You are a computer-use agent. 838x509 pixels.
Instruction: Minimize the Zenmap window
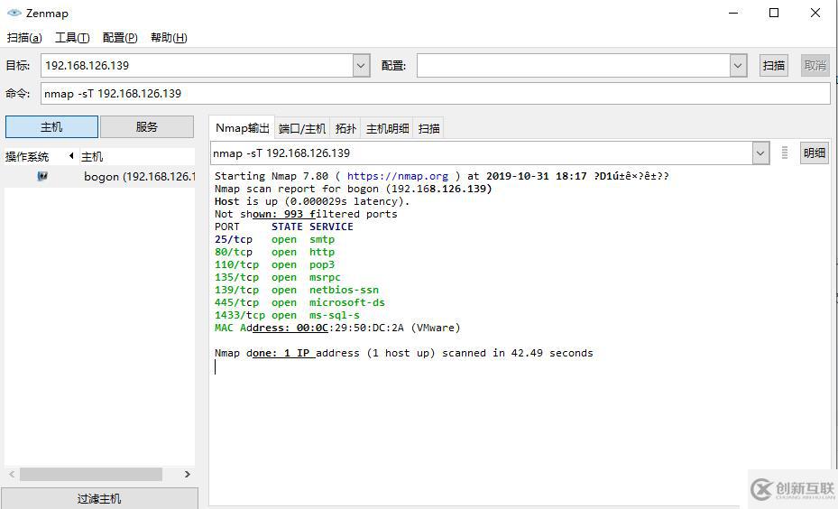click(733, 13)
